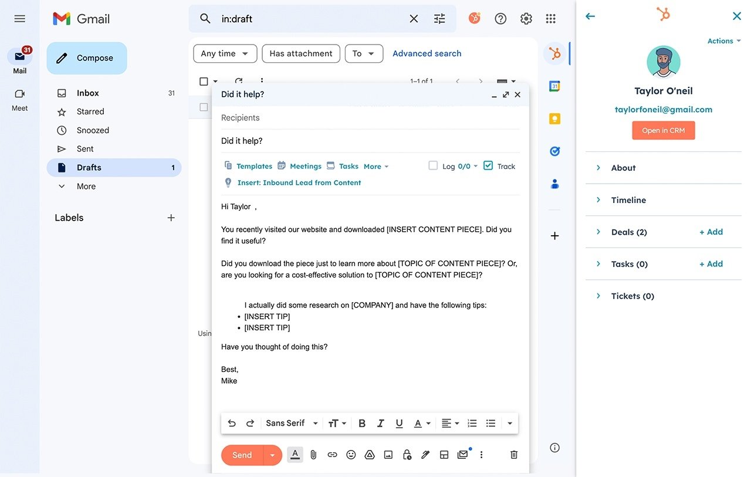
Task: Insert a file from Google Drive
Action: click(x=370, y=454)
